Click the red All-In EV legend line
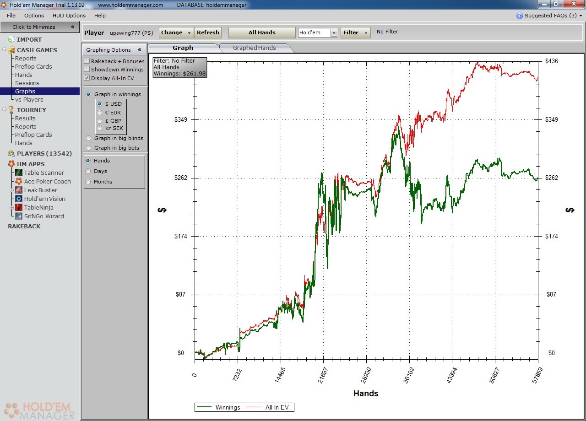This screenshot has width=586, height=421. coord(255,407)
